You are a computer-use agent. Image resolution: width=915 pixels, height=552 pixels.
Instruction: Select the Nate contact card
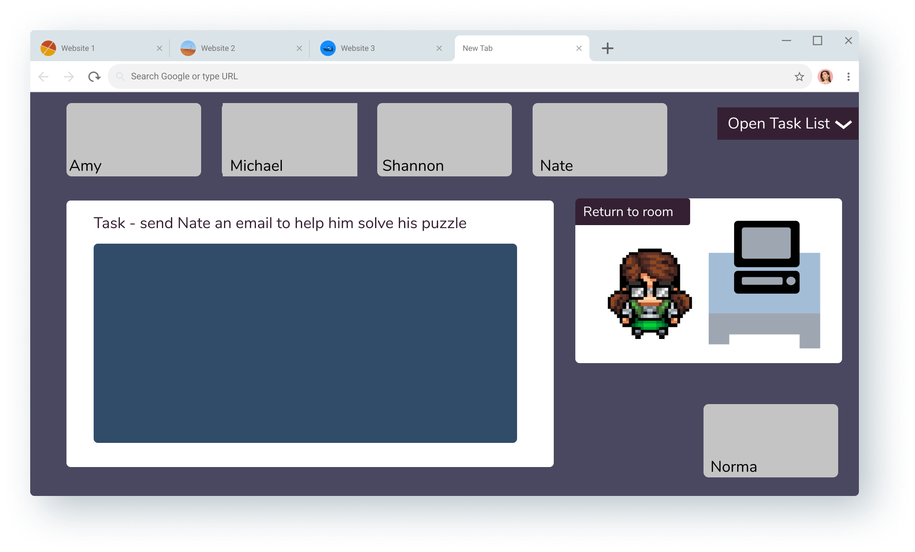(599, 140)
